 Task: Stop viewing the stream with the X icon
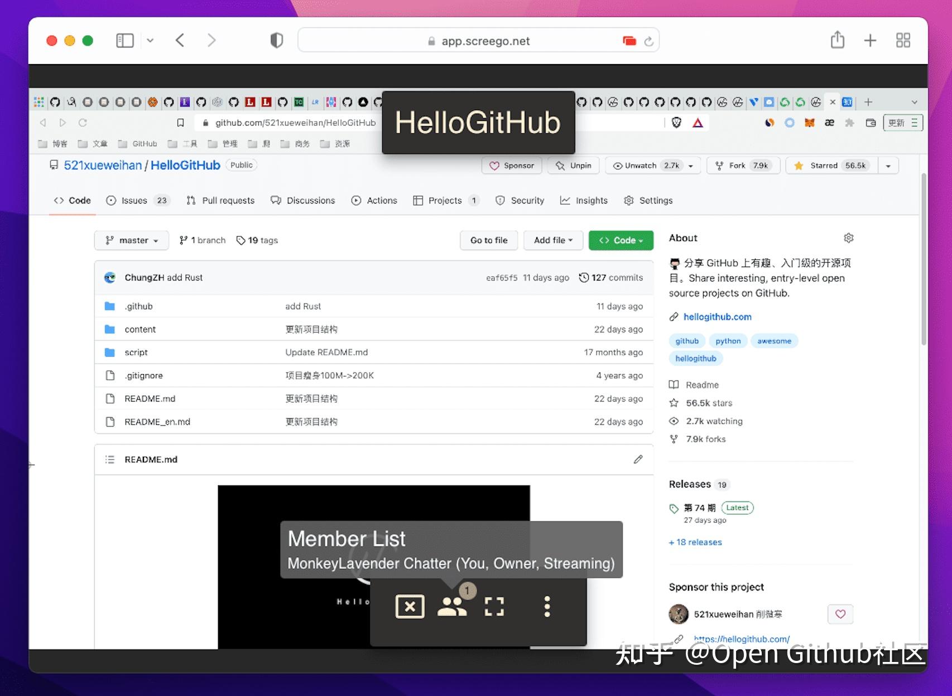coord(410,607)
